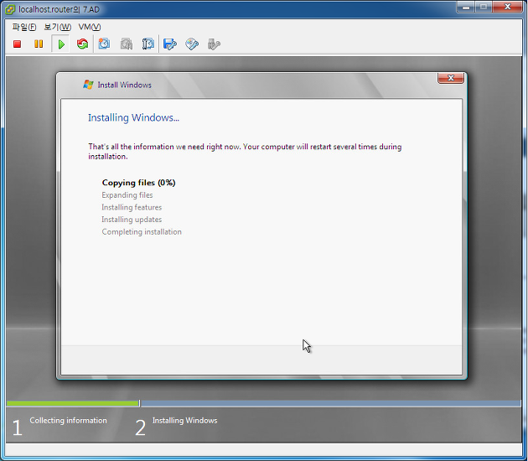
Task: Reset the VM using the red-green restart icon
Action: click(82, 44)
